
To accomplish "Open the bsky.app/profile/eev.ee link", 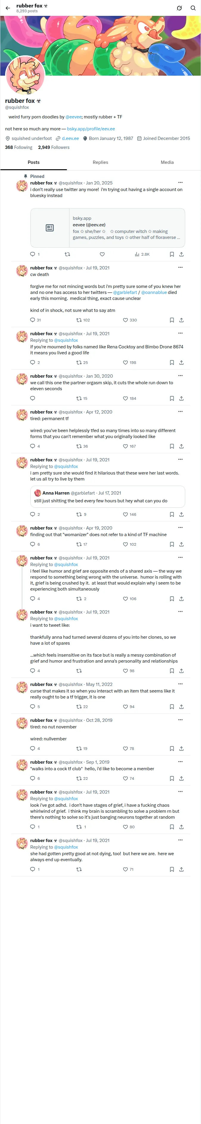I will click(91, 129).
